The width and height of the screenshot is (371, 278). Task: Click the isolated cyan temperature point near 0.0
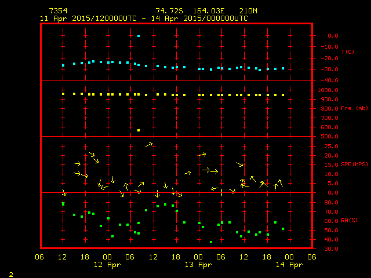tap(139, 36)
